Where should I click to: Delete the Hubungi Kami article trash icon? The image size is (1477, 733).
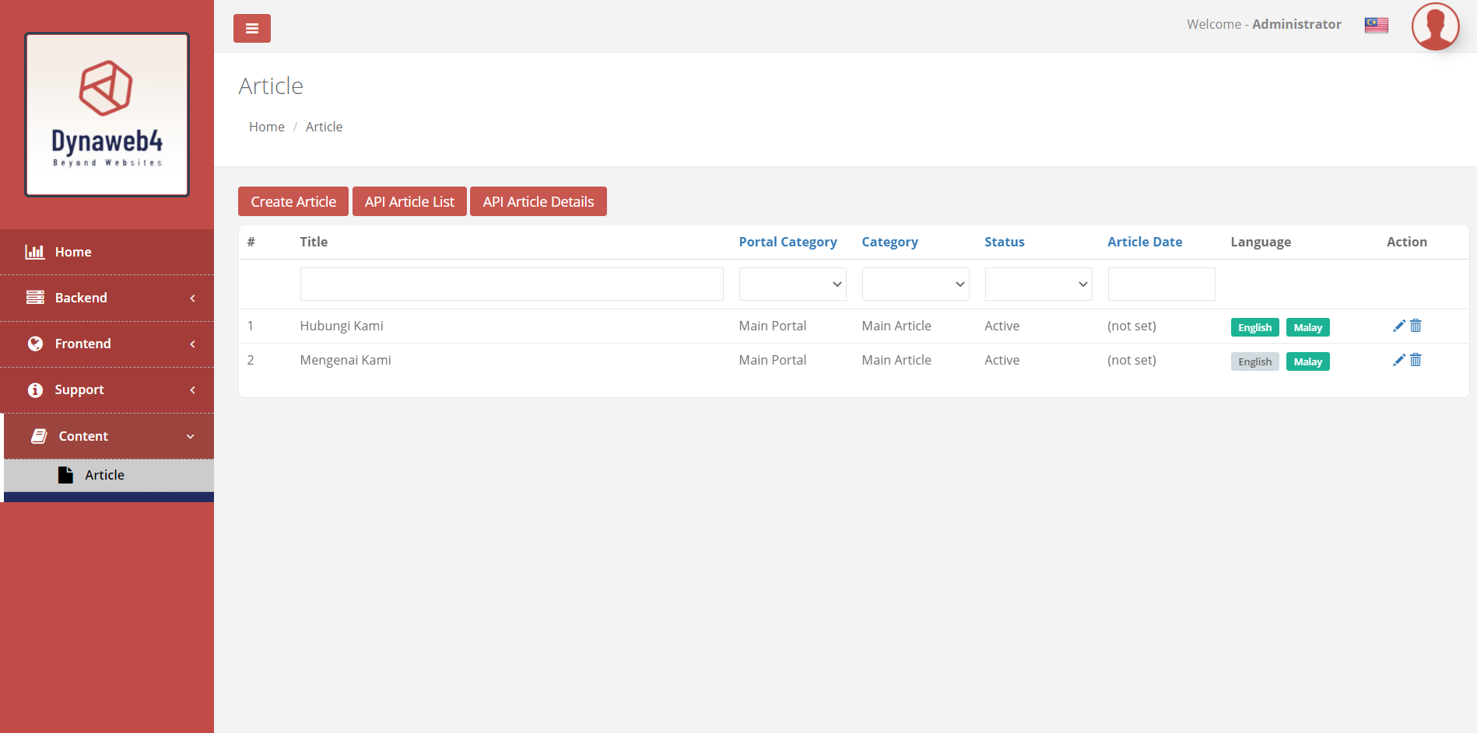tap(1416, 326)
